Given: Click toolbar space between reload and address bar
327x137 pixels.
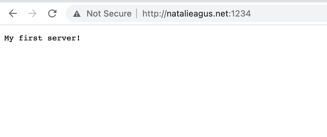Looking at the screenshot, I should pyautogui.click(x=62, y=13).
